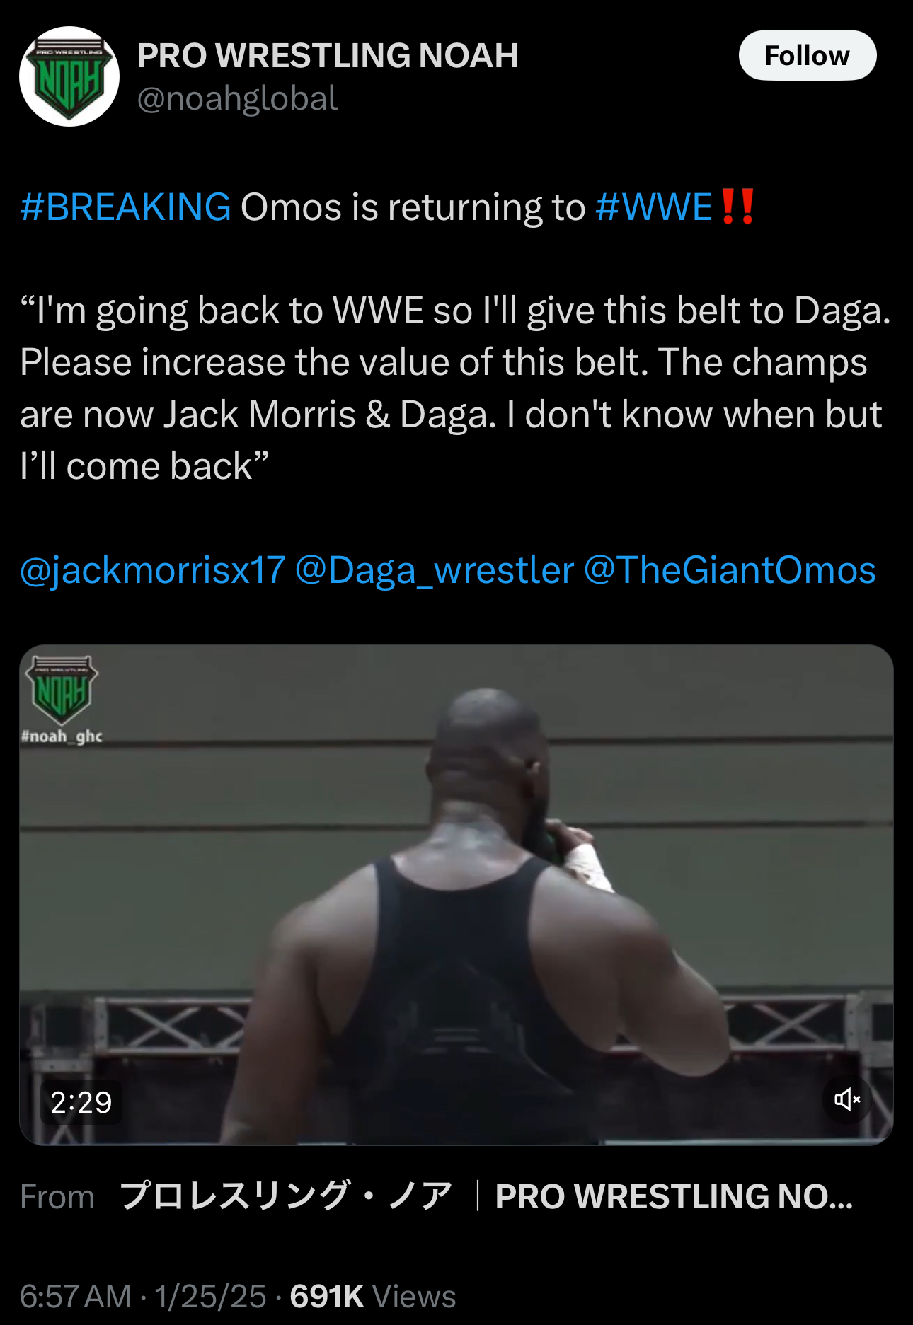This screenshot has width=913, height=1325.
Task: Unmute the video sound icon
Action: [847, 1099]
